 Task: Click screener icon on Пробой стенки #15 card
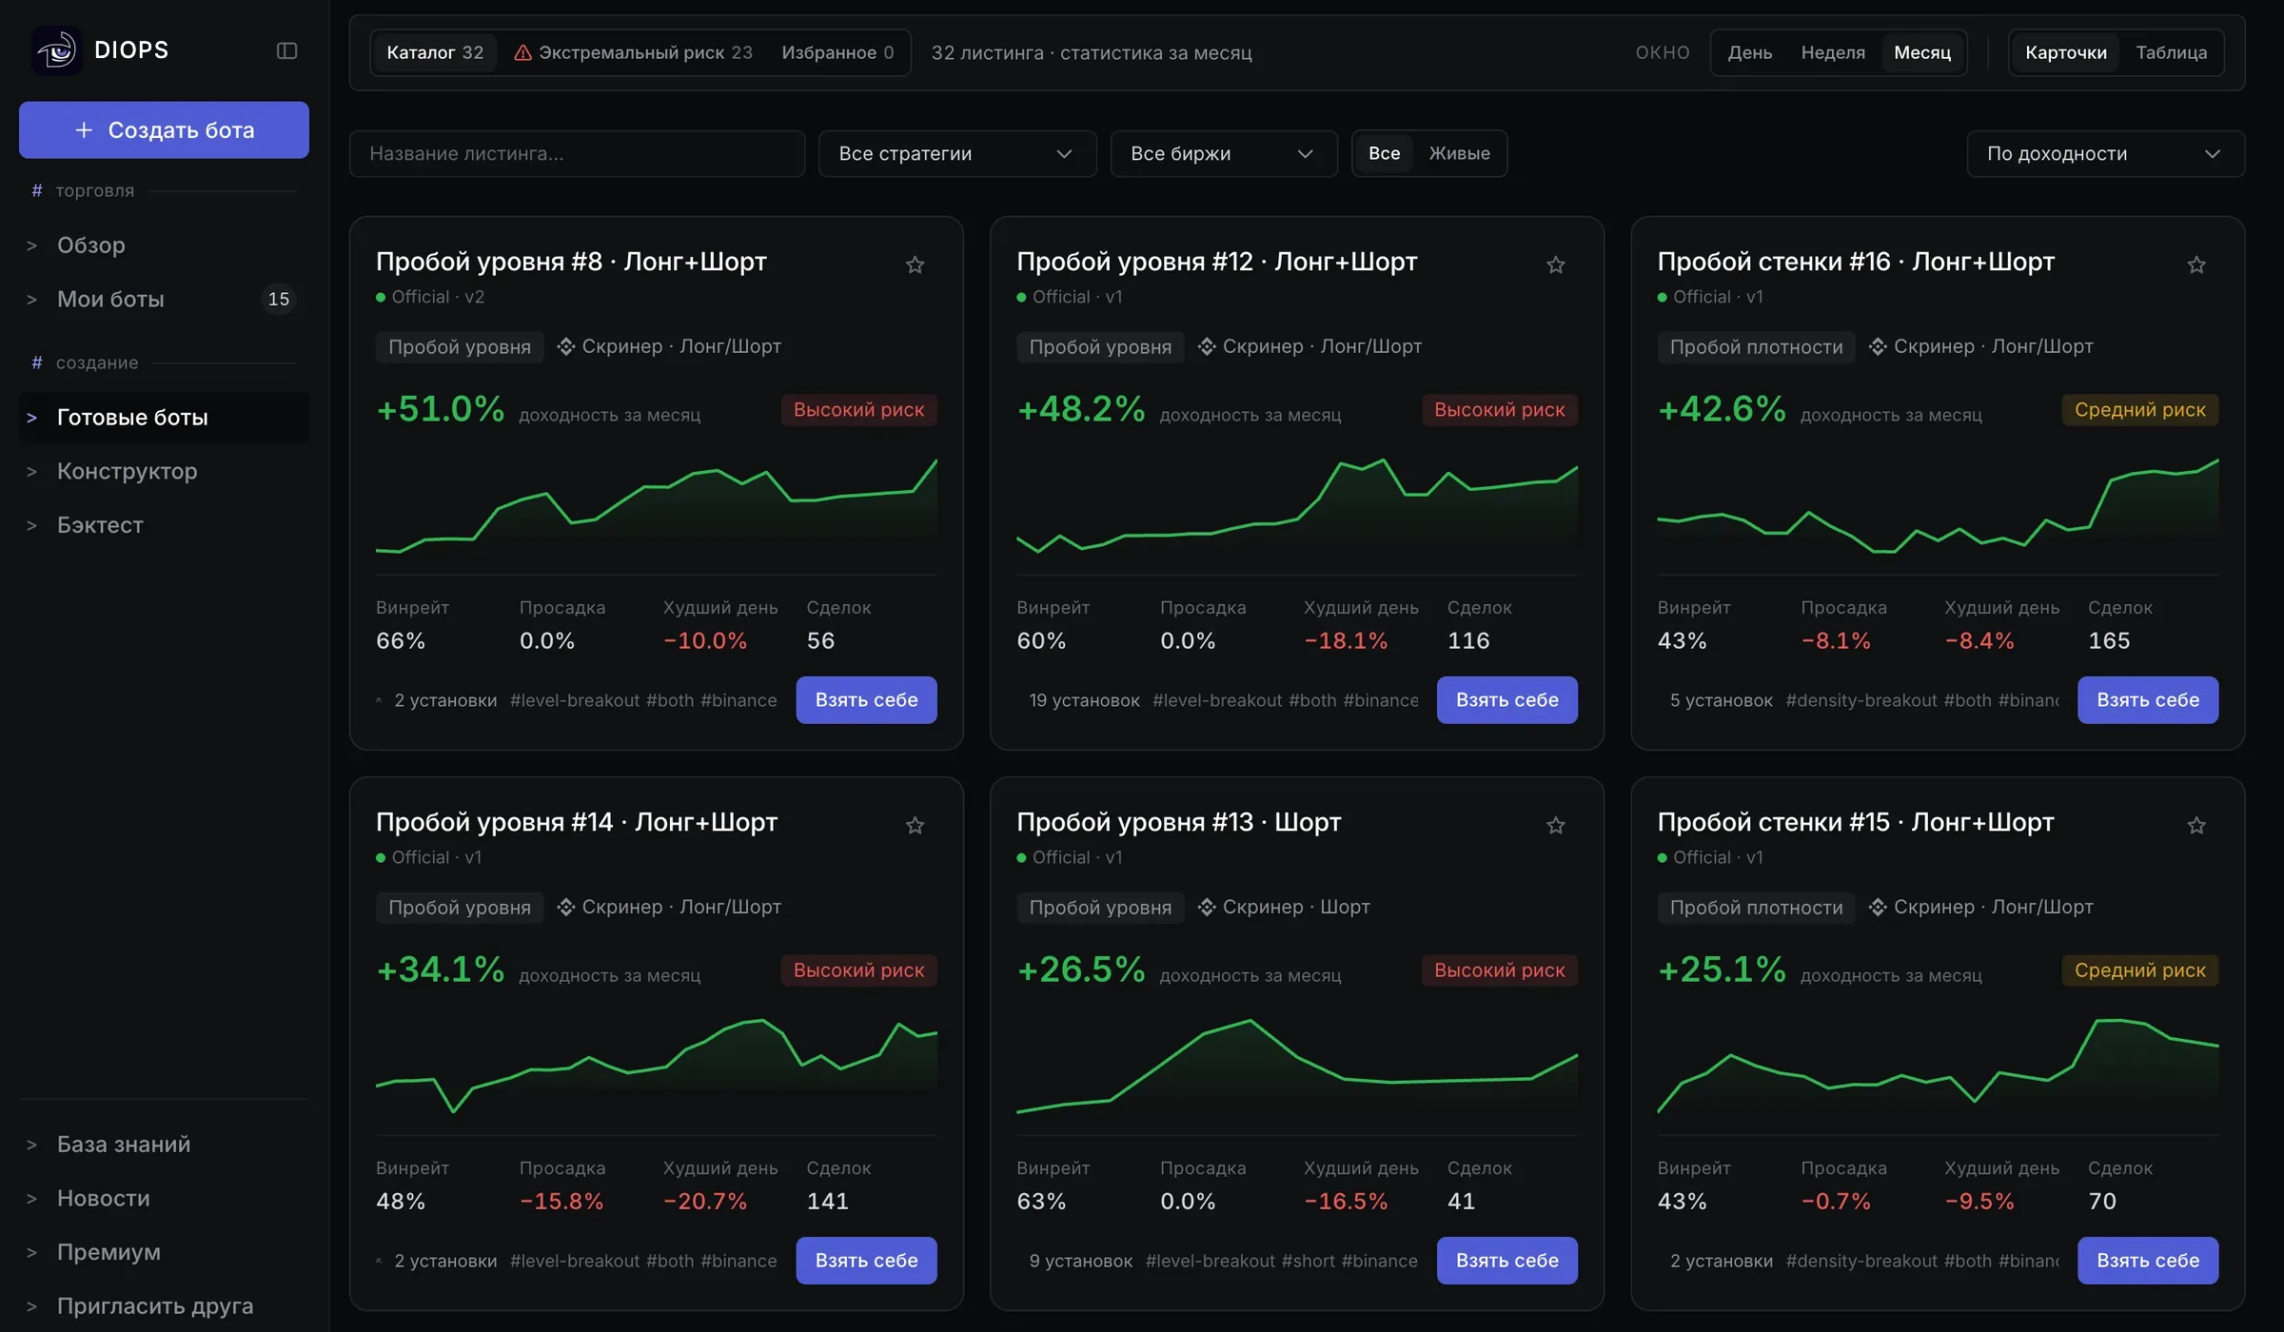click(x=1878, y=907)
